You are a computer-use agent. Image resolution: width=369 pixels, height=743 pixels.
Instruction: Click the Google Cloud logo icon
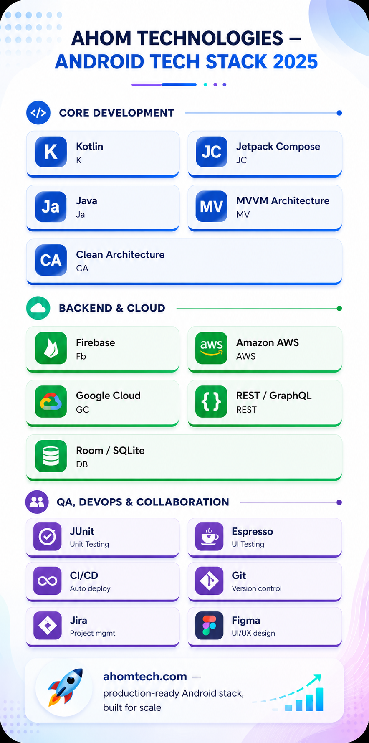pos(51,402)
